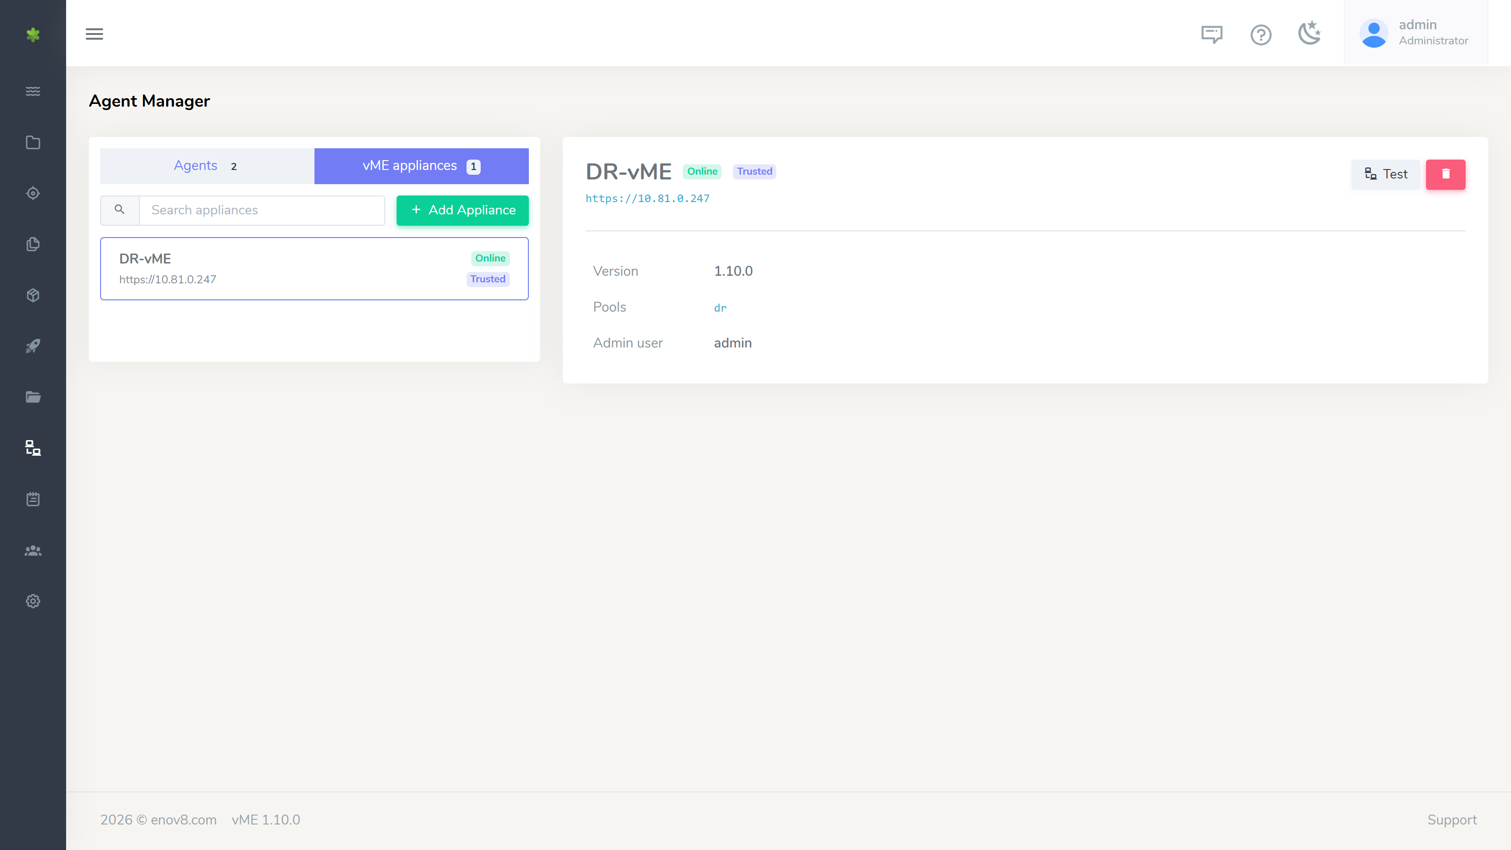Click the Trusted badge on DR-vME card
Image resolution: width=1511 pixels, height=850 pixels.
(487, 279)
